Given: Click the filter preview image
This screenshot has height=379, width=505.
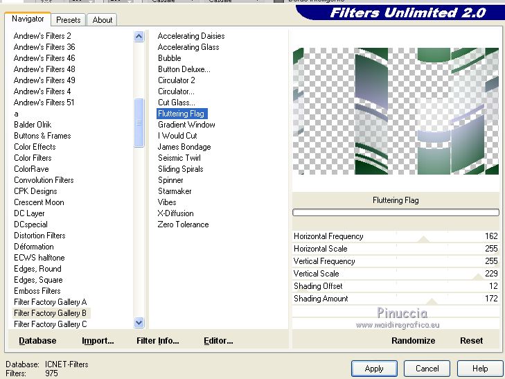Looking at the screenshot, I should click(396, 111).
